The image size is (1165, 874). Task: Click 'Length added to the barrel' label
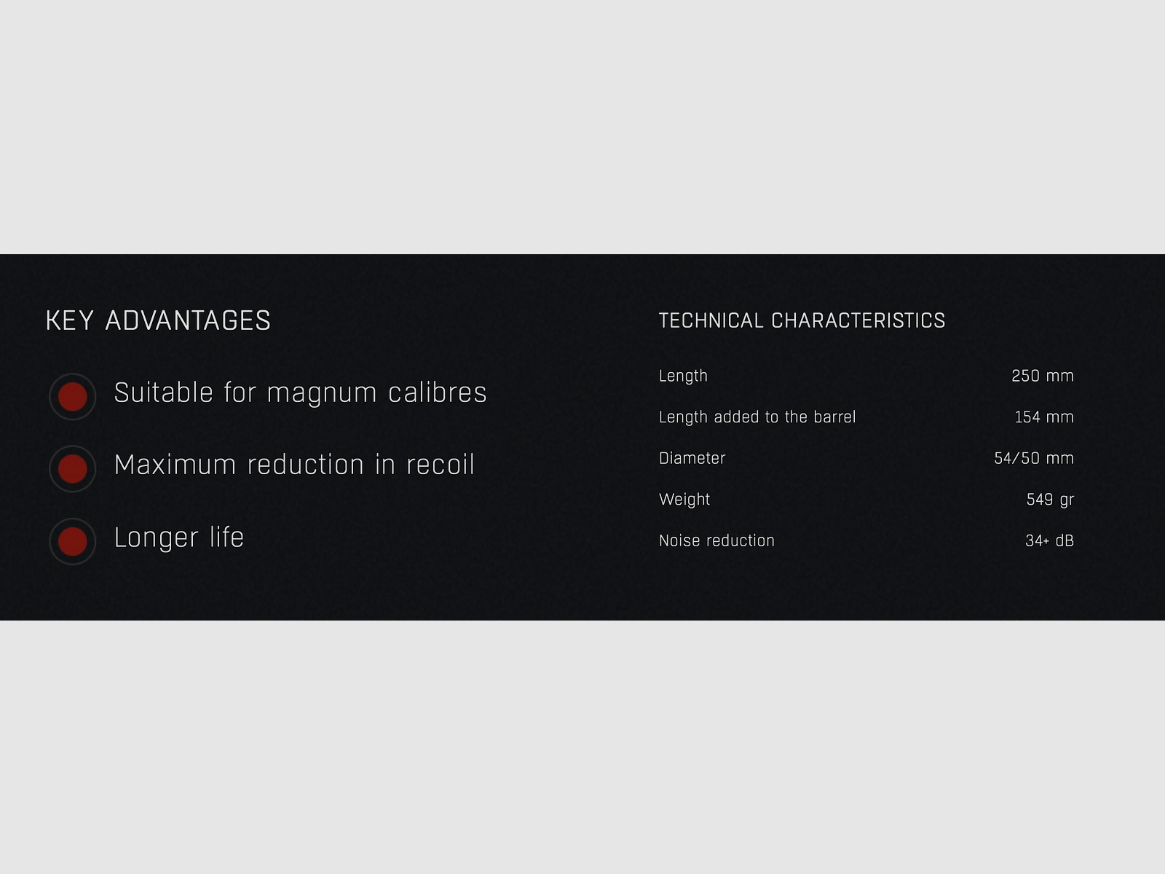point(757,417)
